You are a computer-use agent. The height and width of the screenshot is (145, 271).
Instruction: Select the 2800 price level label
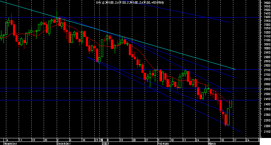pyautogui.click(x=267, y=65)
